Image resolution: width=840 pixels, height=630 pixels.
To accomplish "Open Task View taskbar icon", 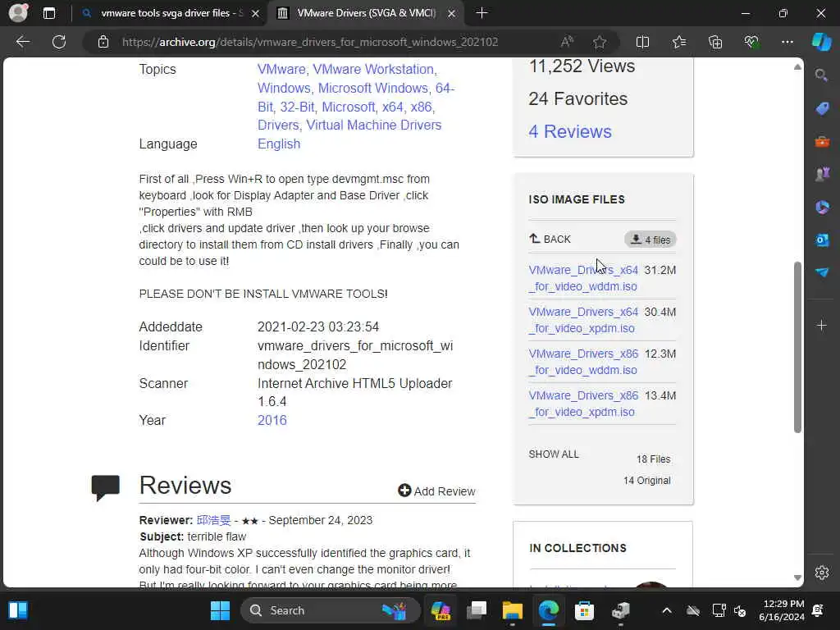I will pos(477,610).
